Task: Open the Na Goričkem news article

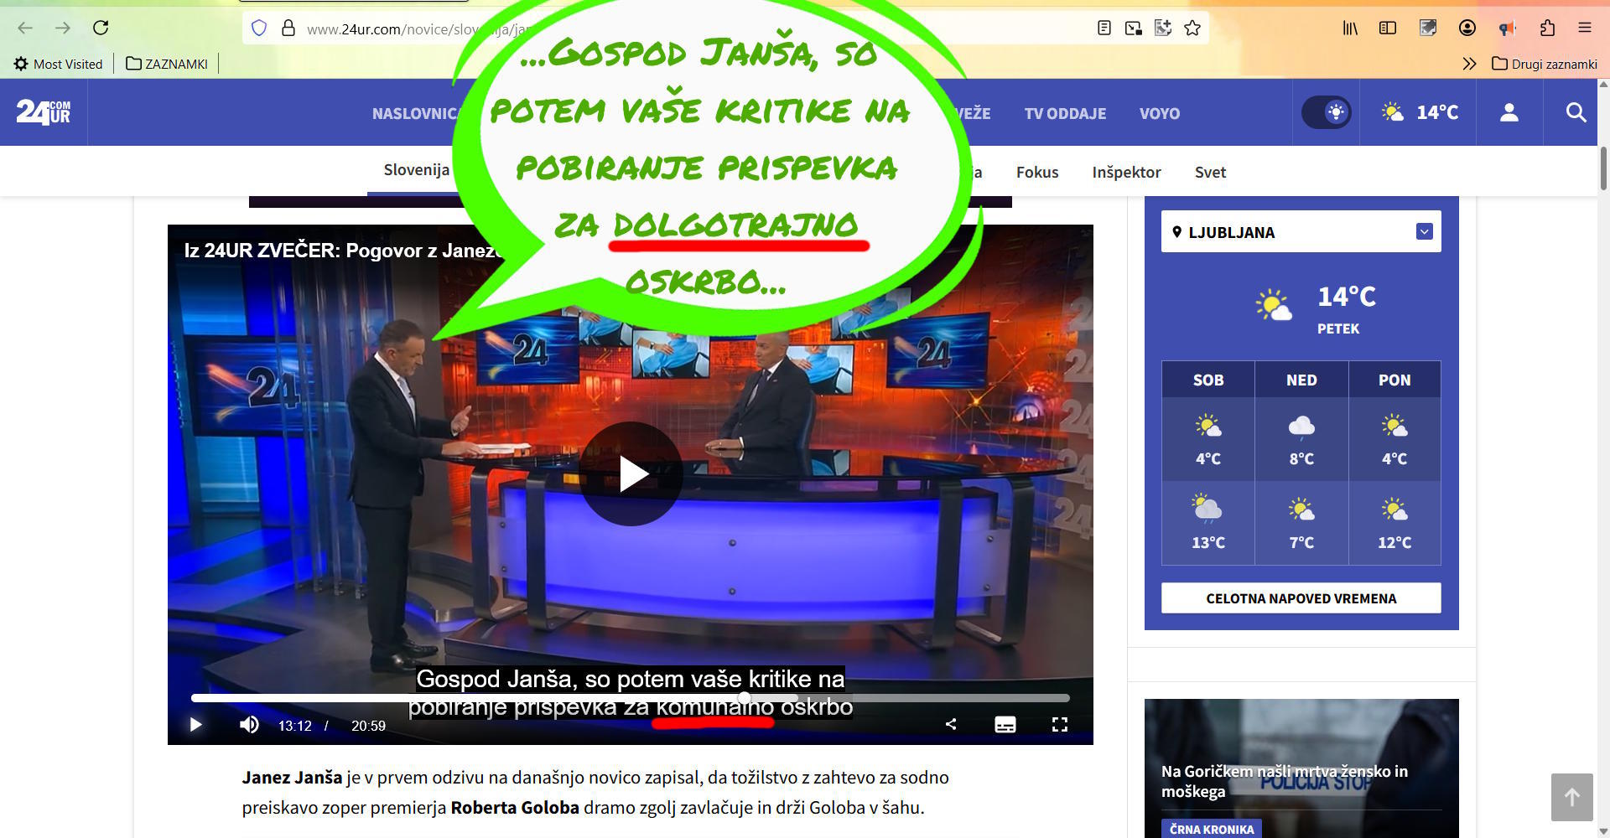Action: 1284,781
